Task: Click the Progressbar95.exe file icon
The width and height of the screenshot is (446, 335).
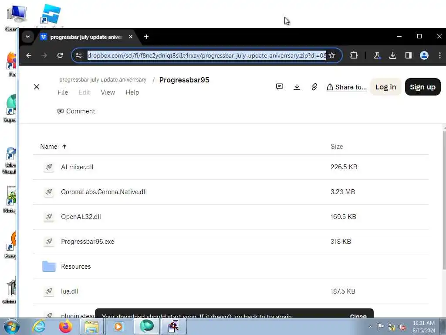Action: tap(49, 242)
